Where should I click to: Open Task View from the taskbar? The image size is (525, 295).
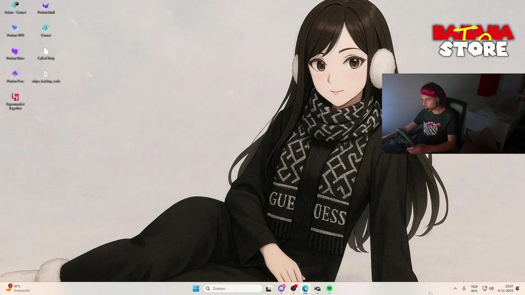(x=269, y=288)
